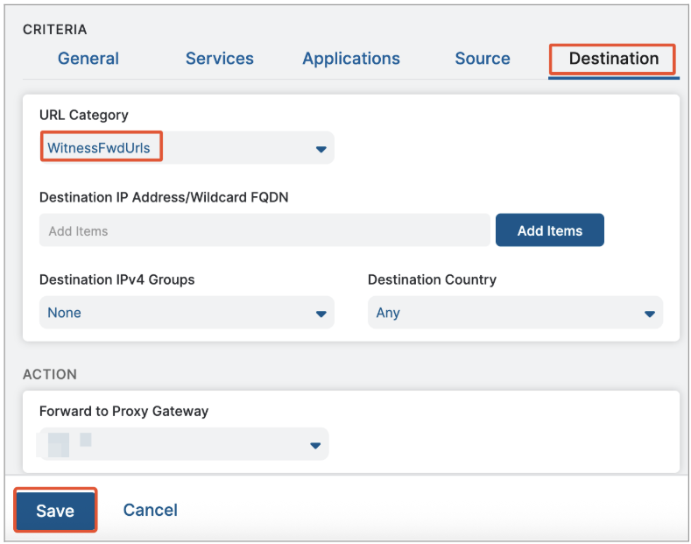Click the Destination IPv4 Groups dropdown arrow

click(321, 314)
